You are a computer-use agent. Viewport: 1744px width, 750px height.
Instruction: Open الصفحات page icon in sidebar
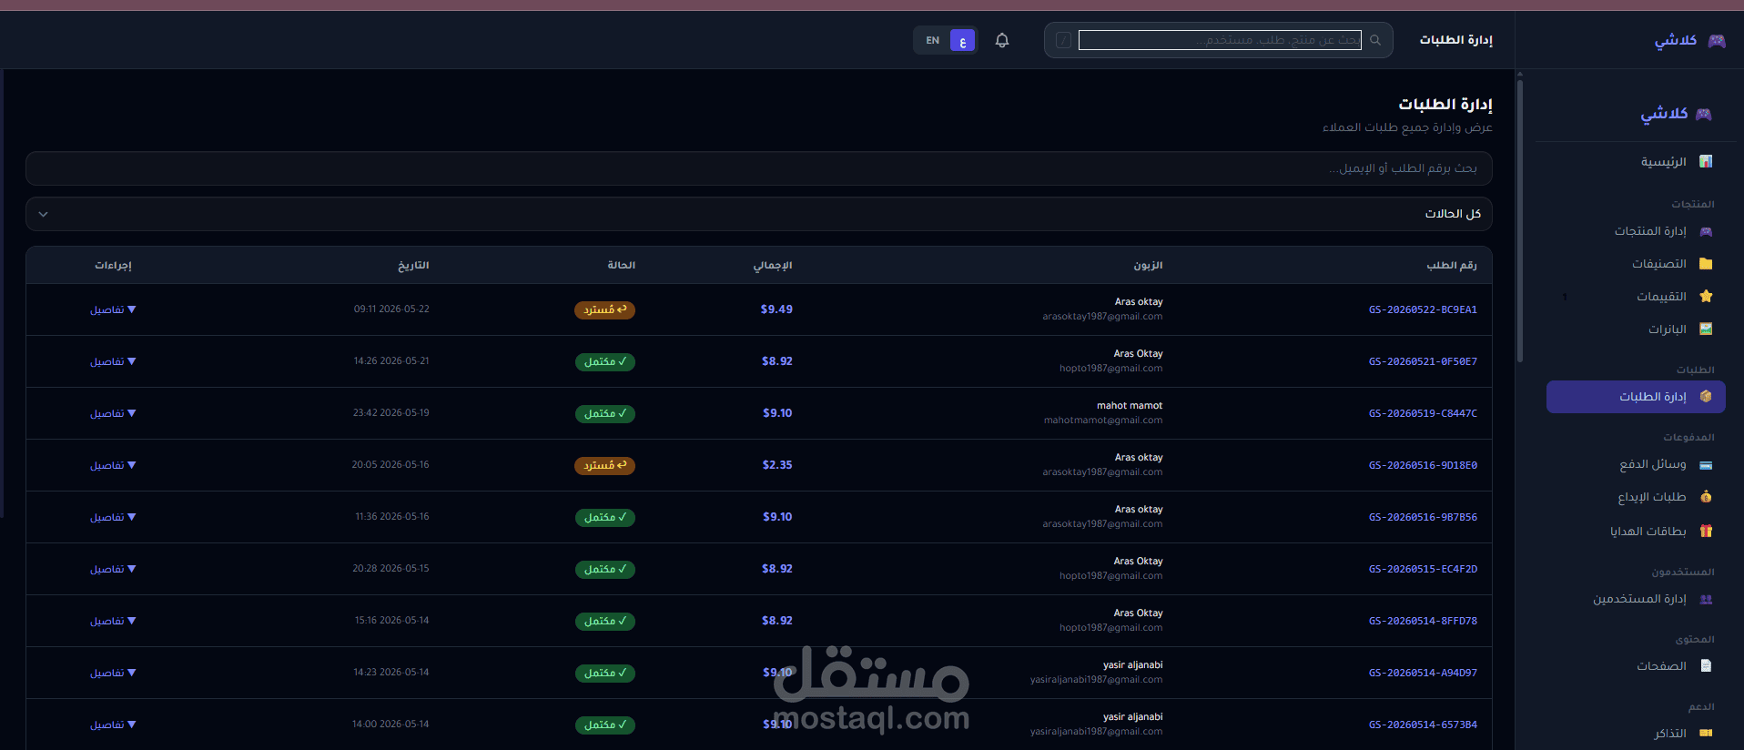pos(1706,666)
